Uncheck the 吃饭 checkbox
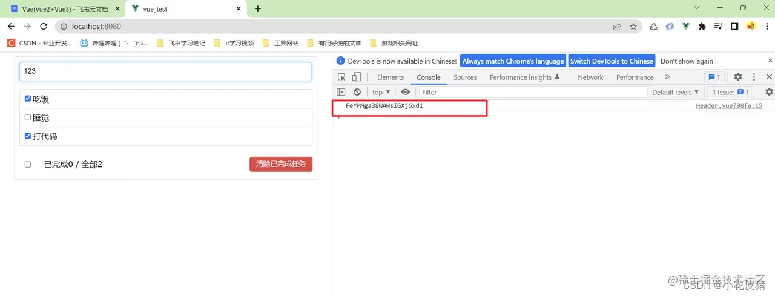 [28, 99]
